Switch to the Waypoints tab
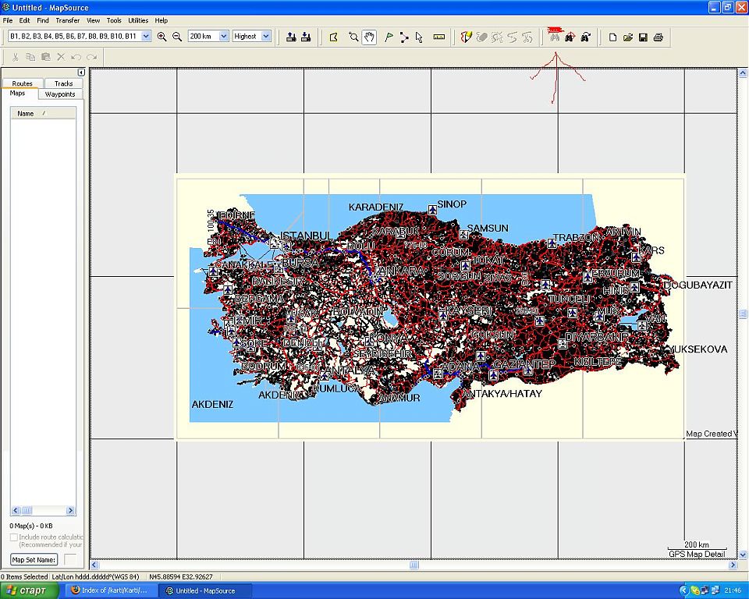 60,94
